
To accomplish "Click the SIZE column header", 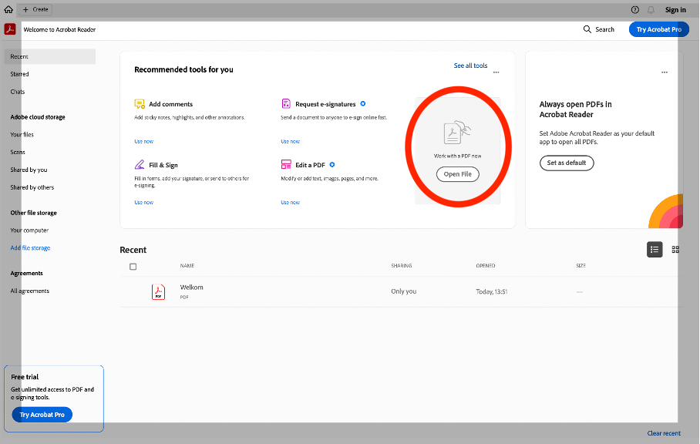I will (x=581, y=265).
